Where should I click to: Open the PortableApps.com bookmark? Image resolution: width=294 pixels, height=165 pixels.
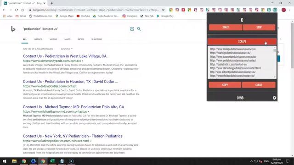pyautogui.click(x=40, y=16)
